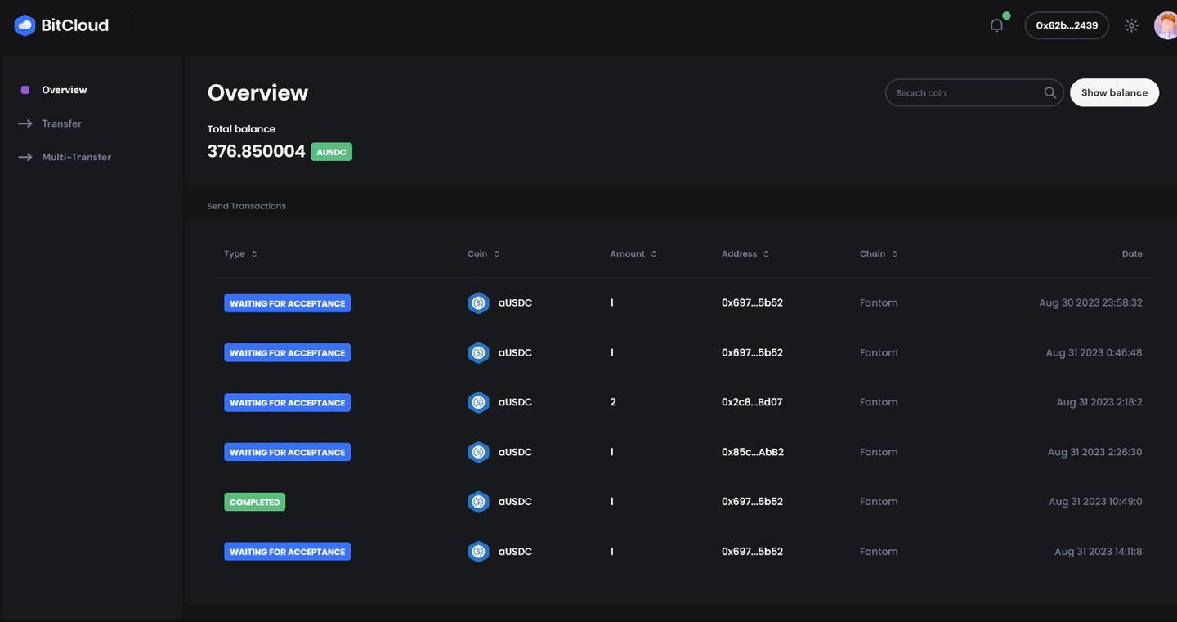
Task: Click the Send Transactions label
Action: (x=247, y=206)
